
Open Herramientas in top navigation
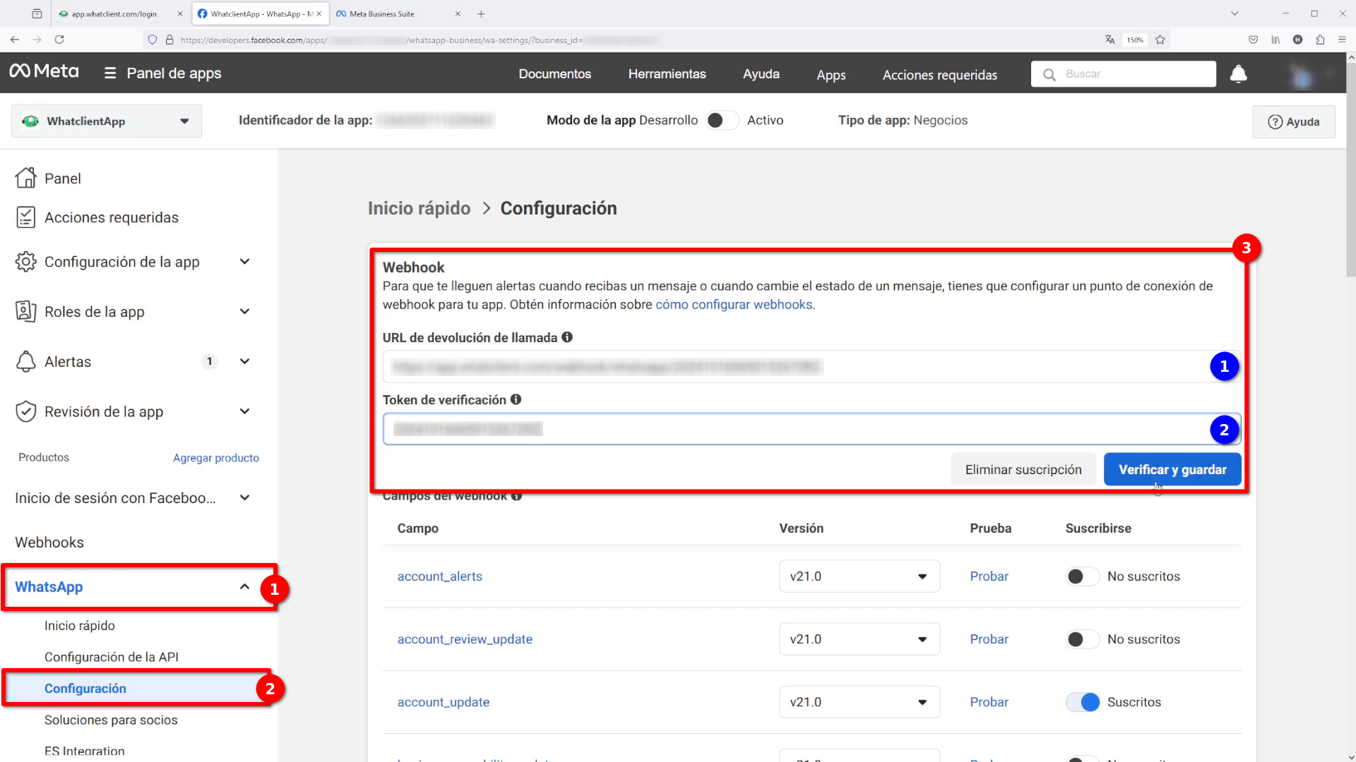[667, 74]
